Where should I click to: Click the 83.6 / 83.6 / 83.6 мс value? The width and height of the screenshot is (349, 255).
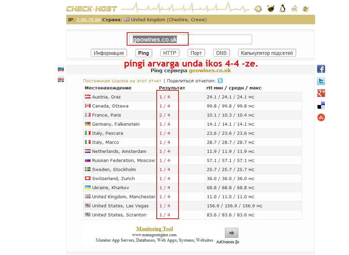click(230, 215)
